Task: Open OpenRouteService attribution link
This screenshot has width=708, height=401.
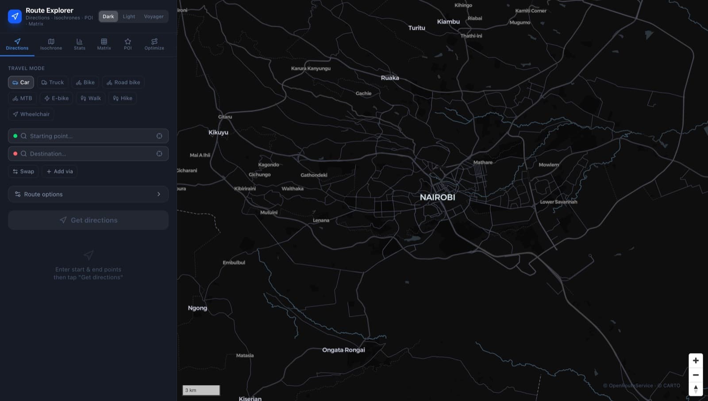Action: (x=631, y=386)
